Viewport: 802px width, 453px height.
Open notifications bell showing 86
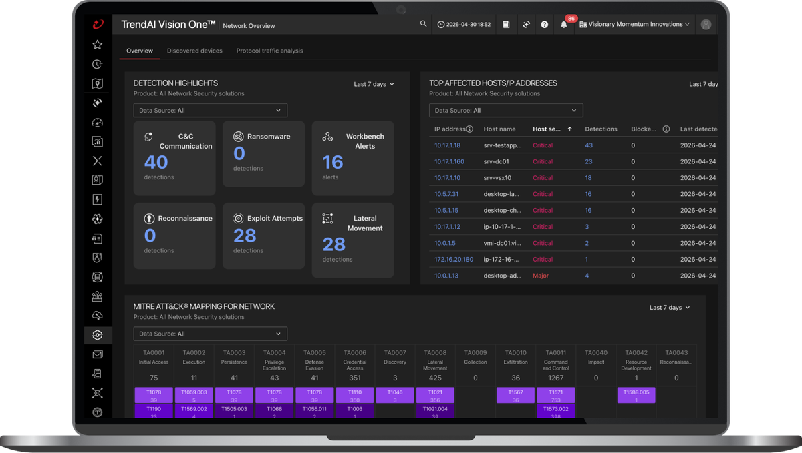tap(564, 24)
